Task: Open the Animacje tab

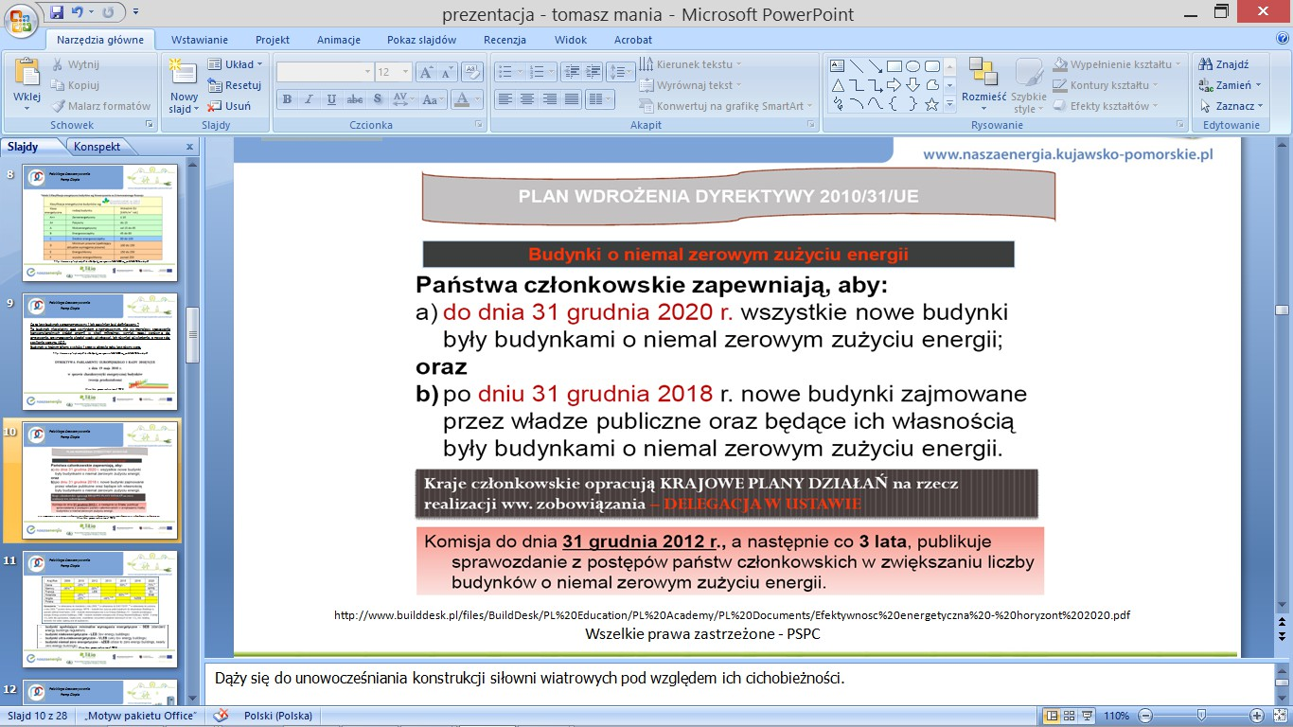Action: 339,40
